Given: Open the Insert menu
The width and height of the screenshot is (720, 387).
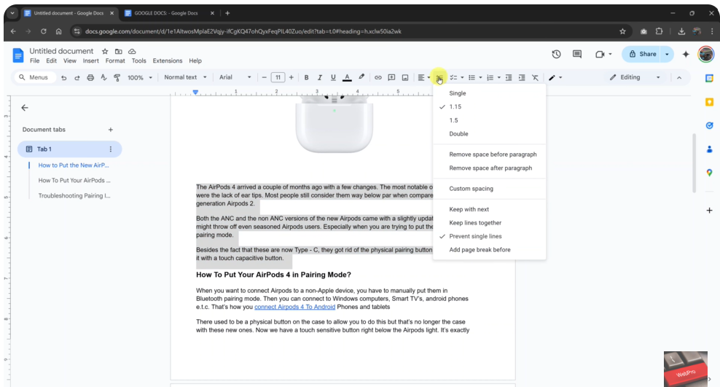Looking at the screenshot, I should click(x=90, y=60).
